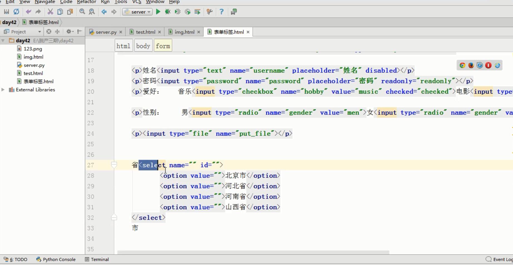Click the Save All icon

point(6,12)
